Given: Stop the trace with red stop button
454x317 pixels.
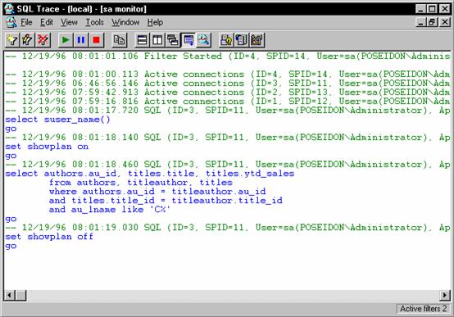Looking at the screenshot, I should pyautogui.click(x=96, y=40).
